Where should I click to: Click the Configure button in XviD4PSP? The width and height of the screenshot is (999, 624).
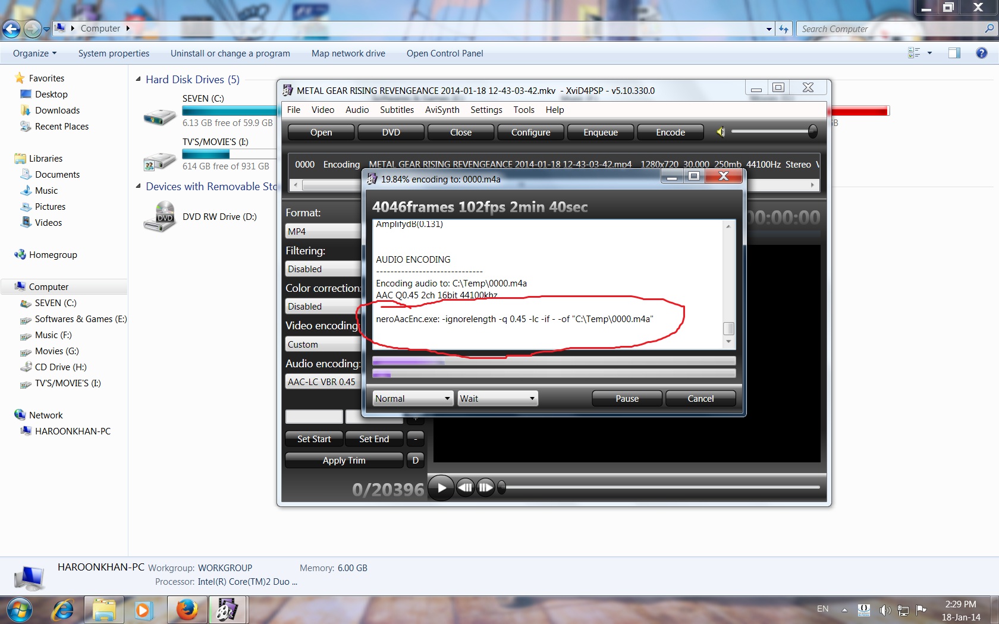pyautogui.click(x=530, y=132)
